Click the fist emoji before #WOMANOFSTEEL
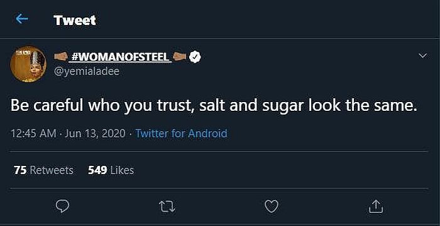 (x=60, y=57)
